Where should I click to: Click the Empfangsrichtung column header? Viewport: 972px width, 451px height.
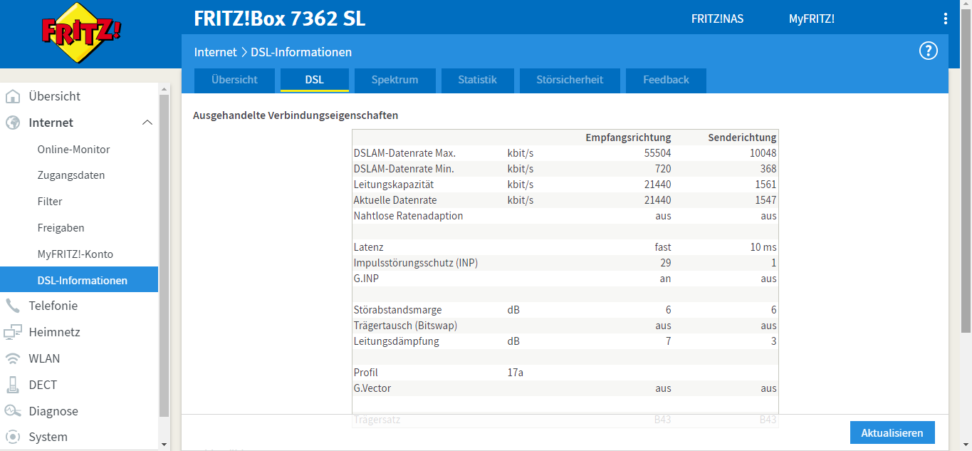[x=628, y=138]
